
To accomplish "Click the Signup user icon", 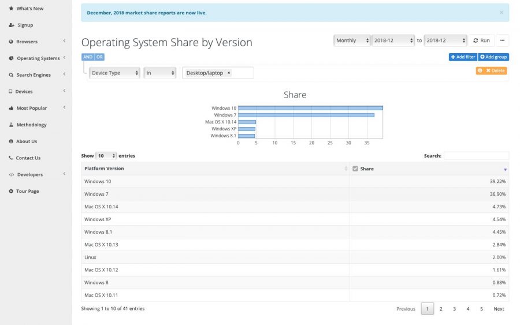I will click(x=12, y=25).
